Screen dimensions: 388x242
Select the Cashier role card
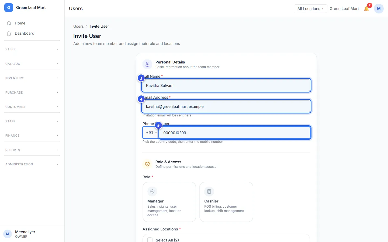click(226, 202)
